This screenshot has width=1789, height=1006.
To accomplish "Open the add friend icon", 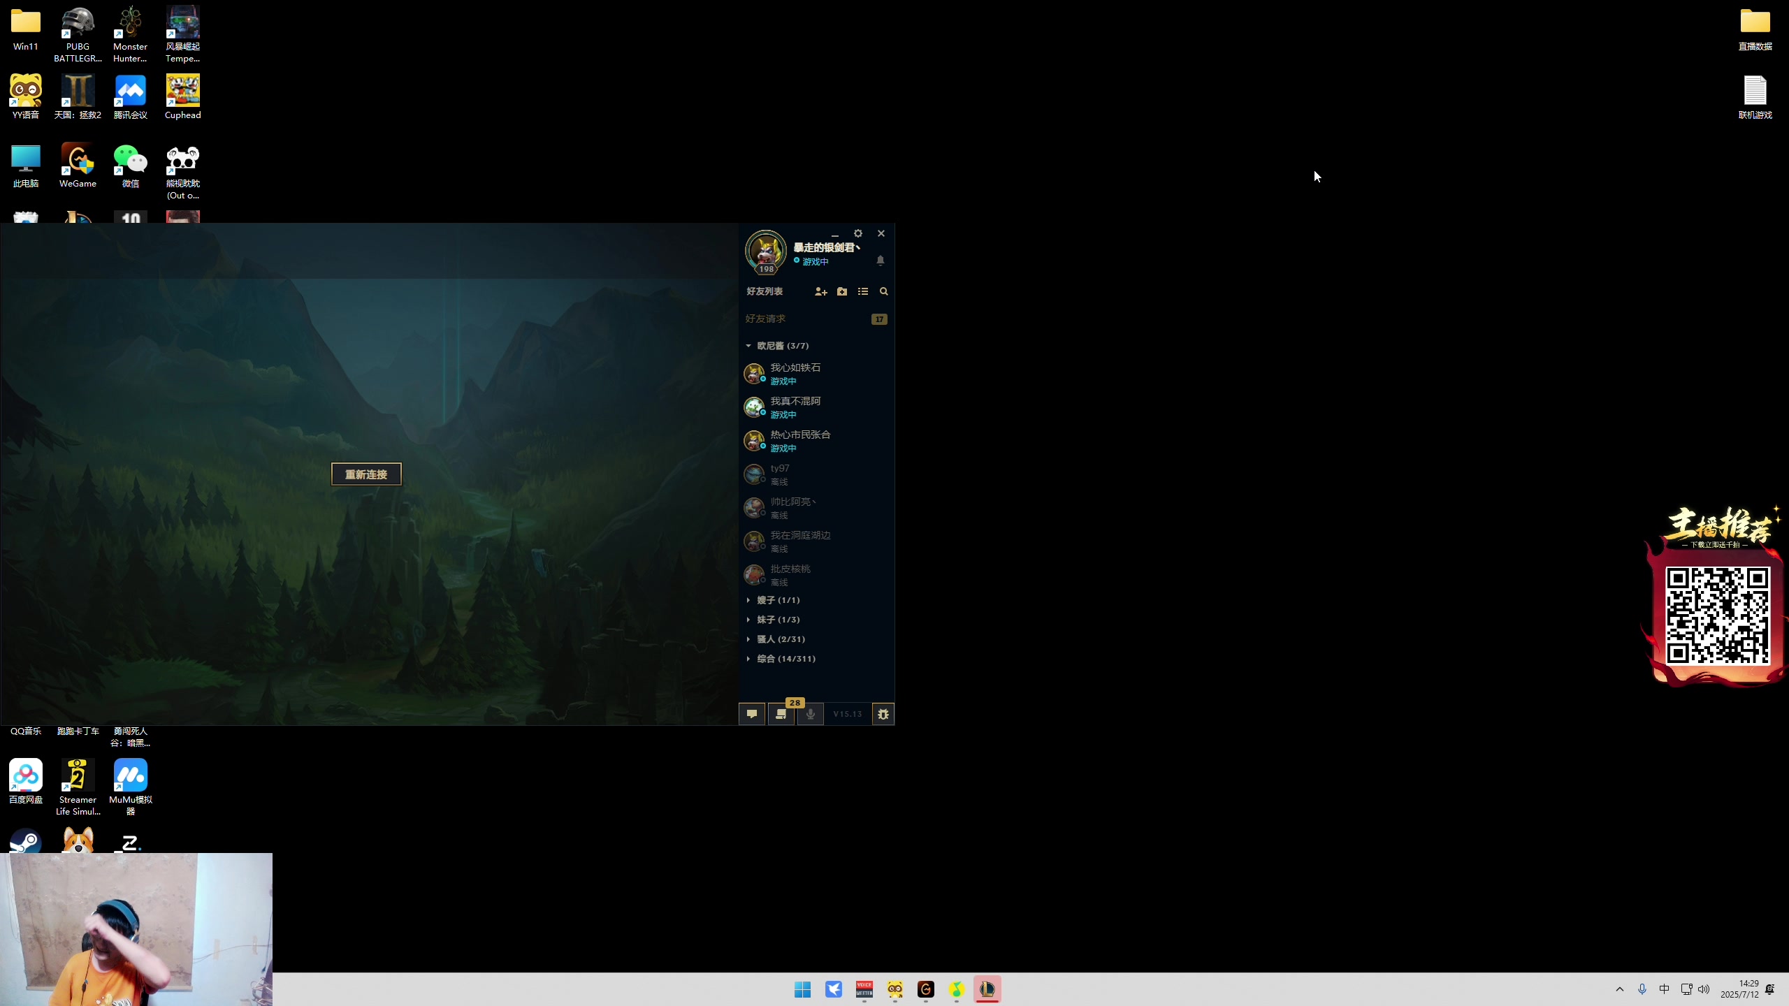I will pos(821,291).
